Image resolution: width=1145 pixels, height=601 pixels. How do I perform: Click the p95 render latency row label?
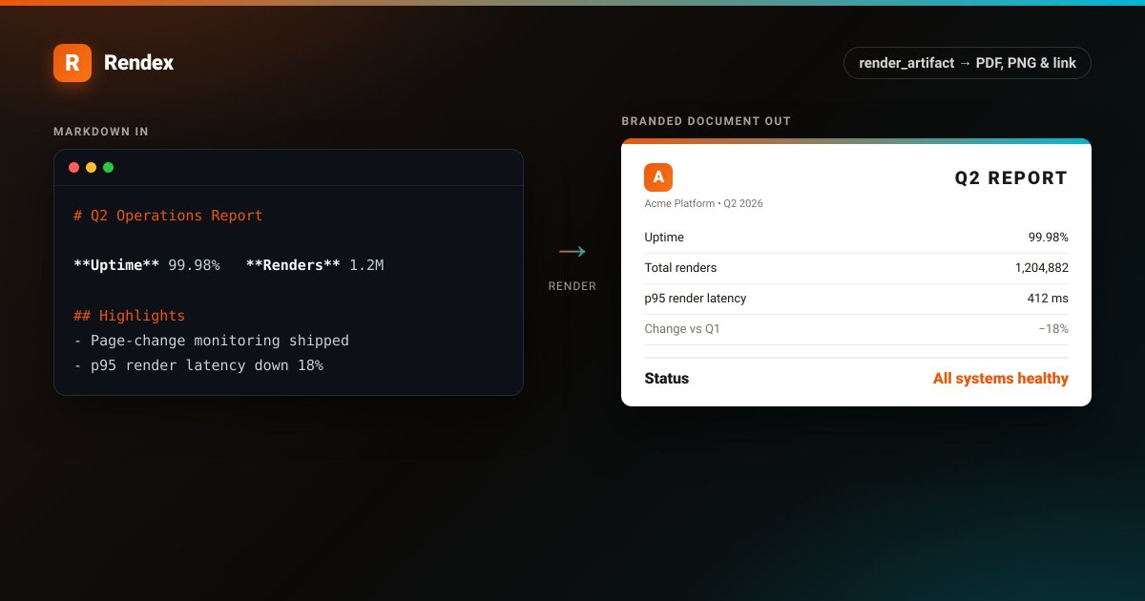[696, 299]
